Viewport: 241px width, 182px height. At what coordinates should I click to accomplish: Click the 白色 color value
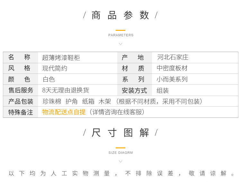click(x=49, y=79)
